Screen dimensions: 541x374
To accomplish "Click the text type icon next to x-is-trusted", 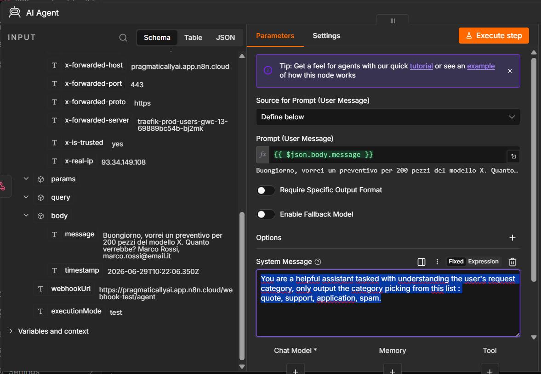I will (55, 143).
